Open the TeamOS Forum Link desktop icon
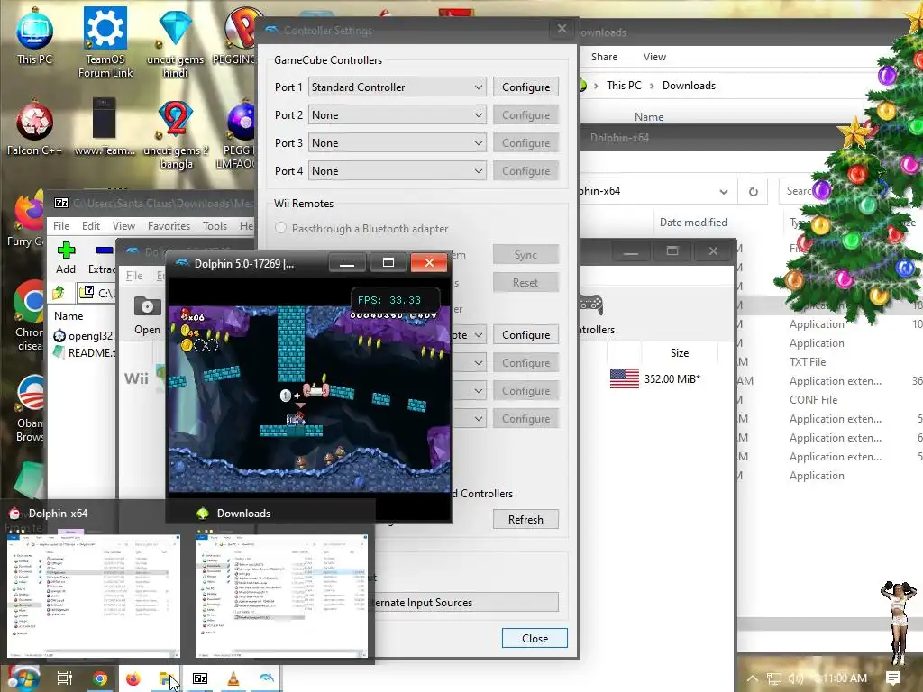The width and height of the screenshot is (923, 692). click(105, 42)
